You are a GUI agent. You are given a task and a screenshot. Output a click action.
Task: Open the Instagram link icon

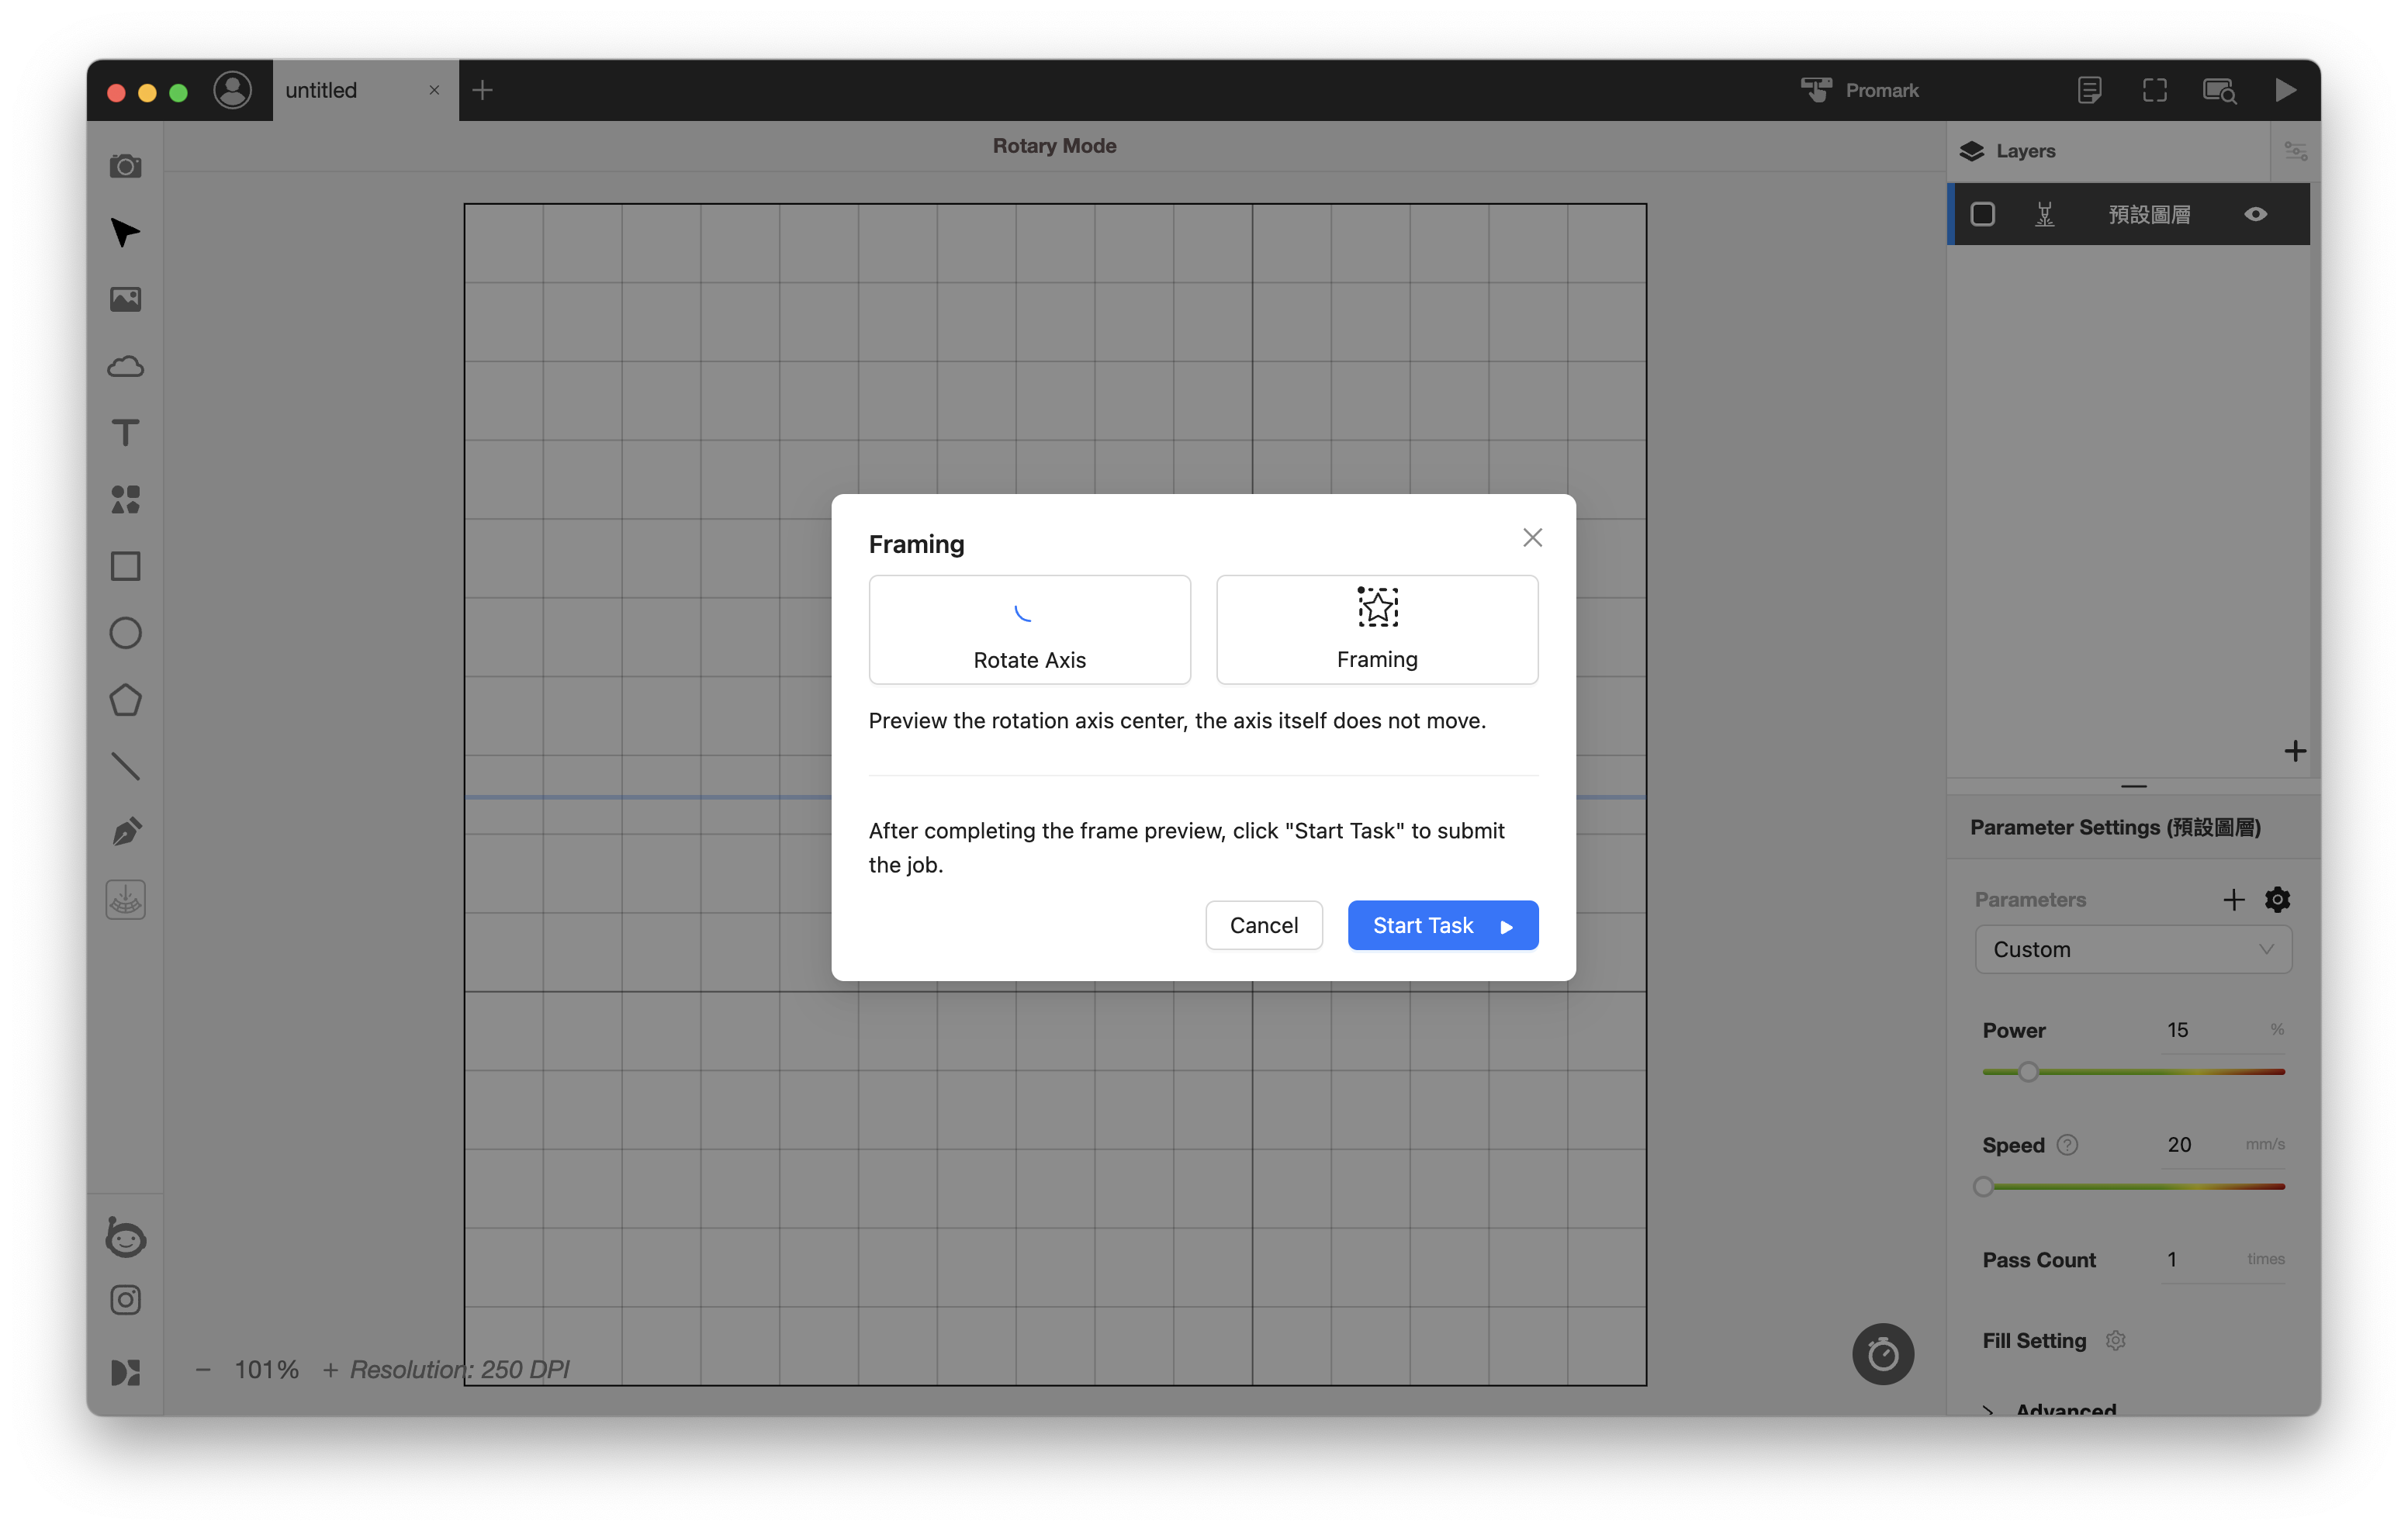125,1300
